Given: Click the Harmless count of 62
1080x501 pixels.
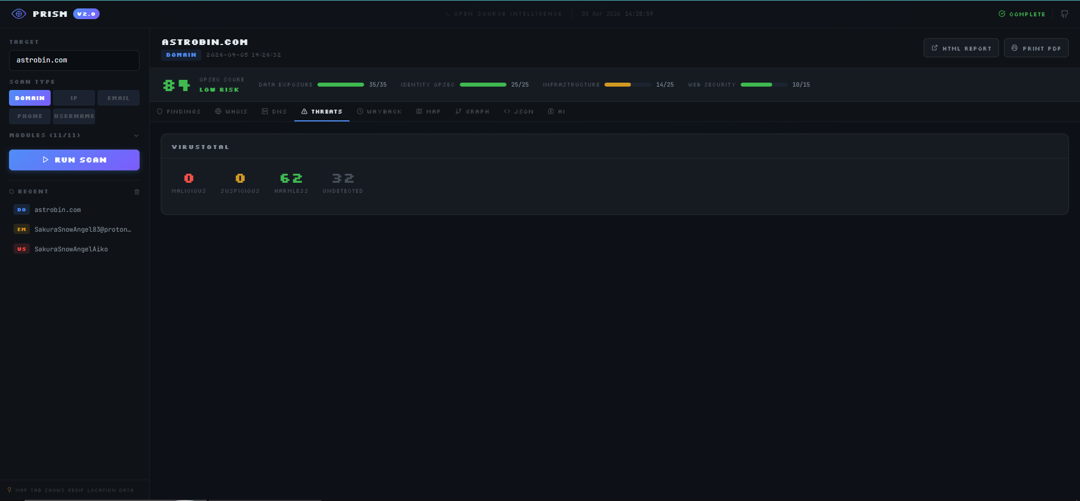Looking at the screenshot, I should [x=292, y=178].
